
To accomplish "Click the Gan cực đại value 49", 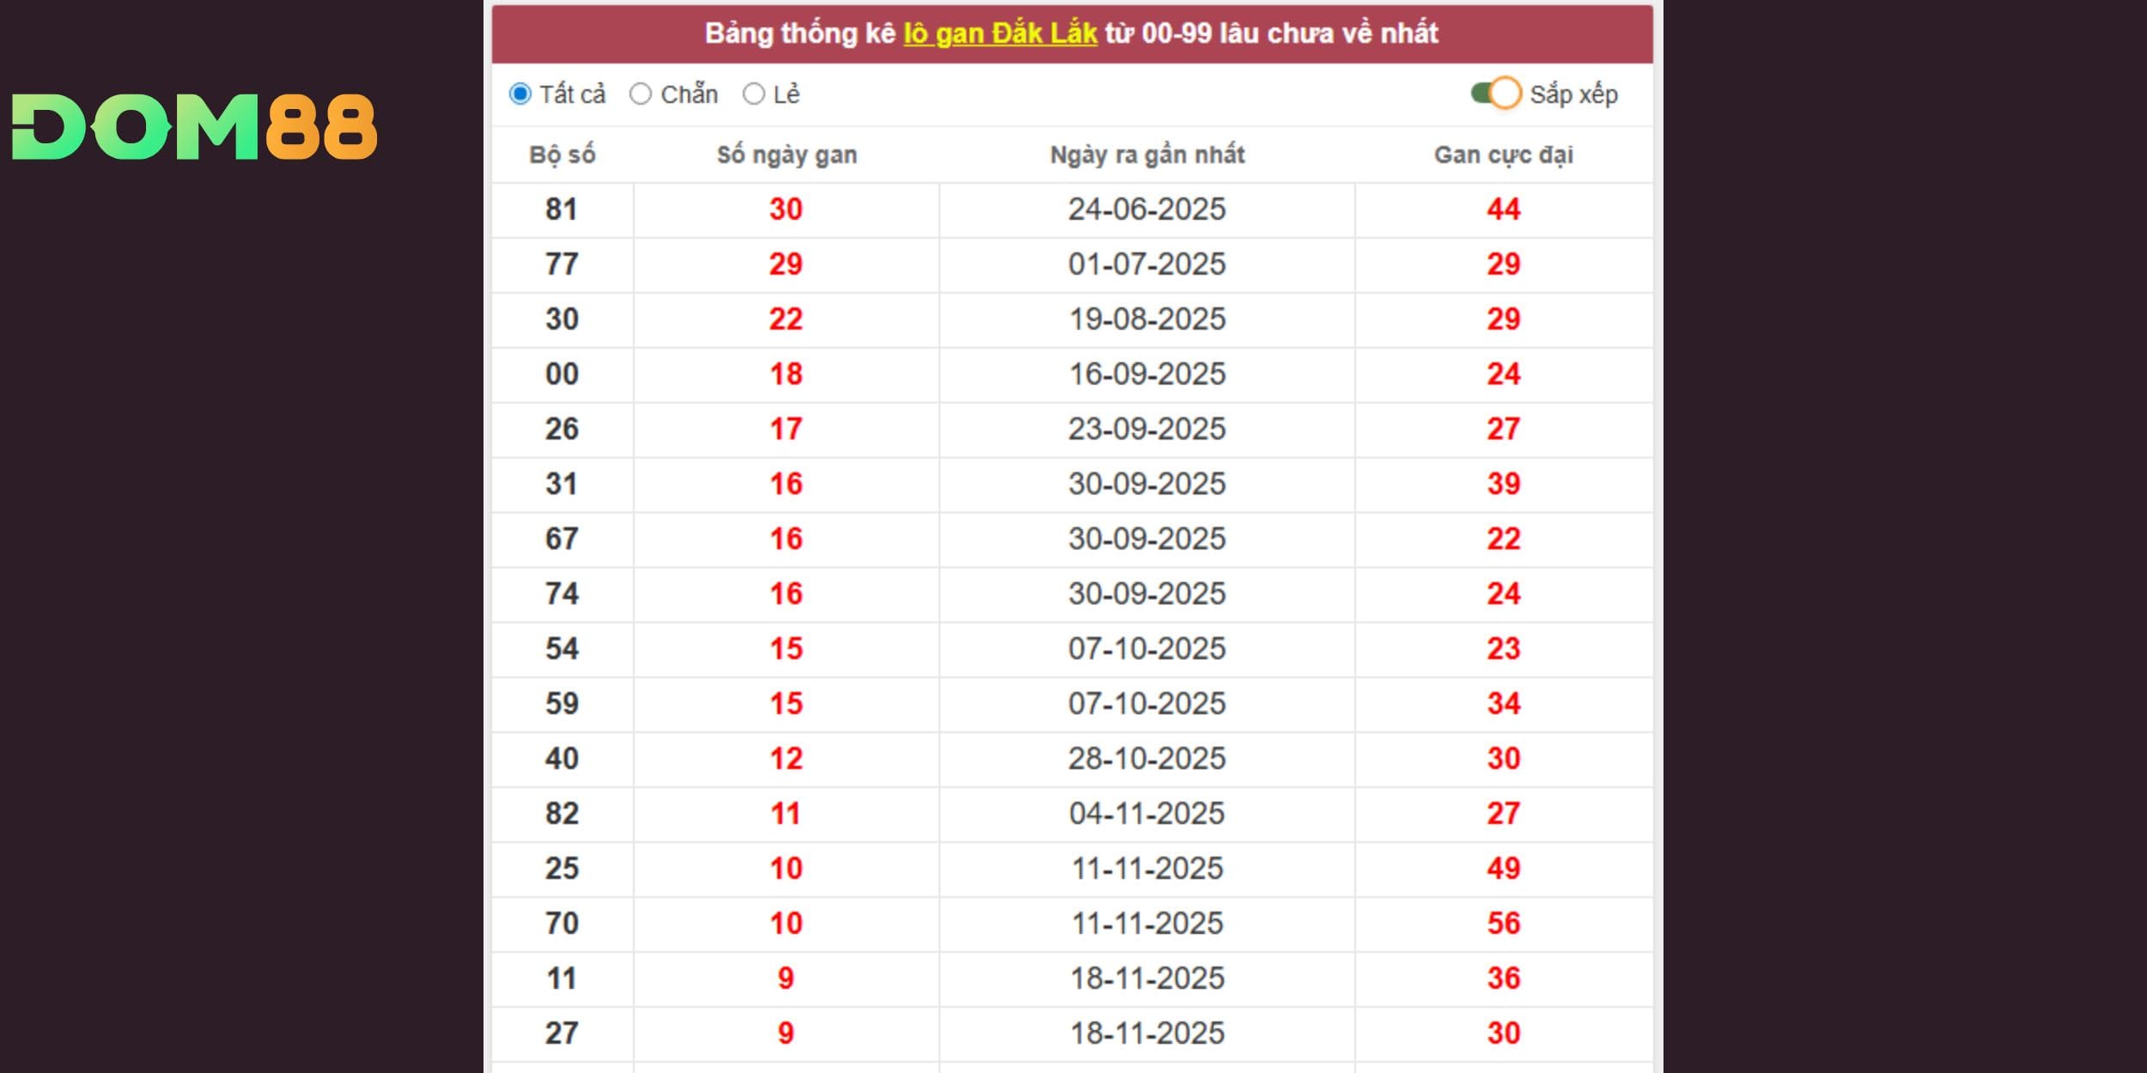I will (1503, 869).
